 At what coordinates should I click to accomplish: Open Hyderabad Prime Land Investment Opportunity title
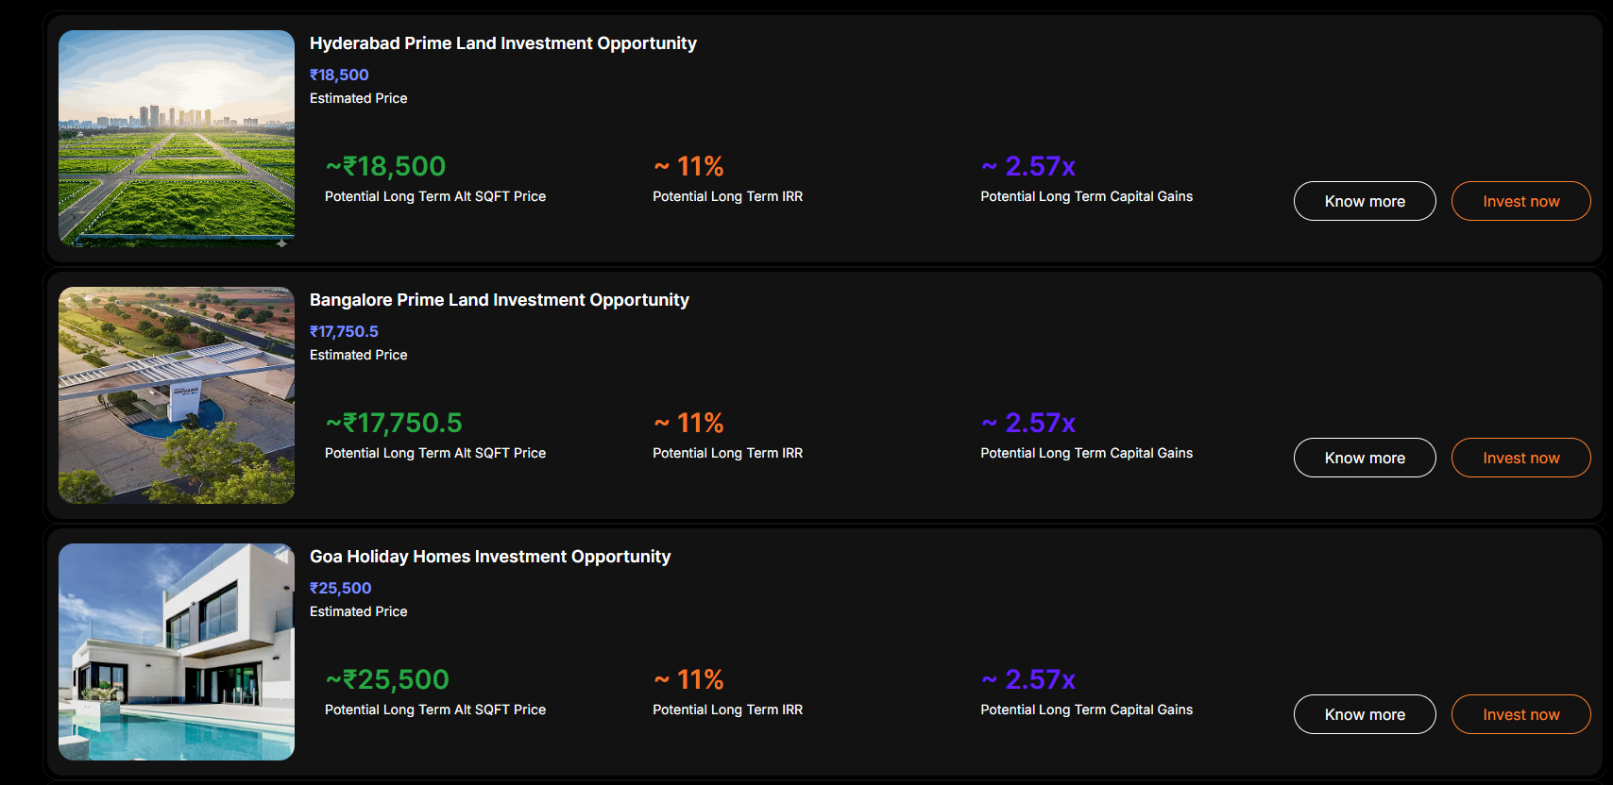[x=503, y=43]
